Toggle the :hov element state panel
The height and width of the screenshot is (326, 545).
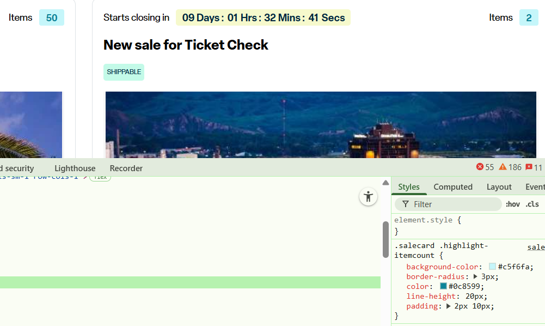(x=513, y=204)
